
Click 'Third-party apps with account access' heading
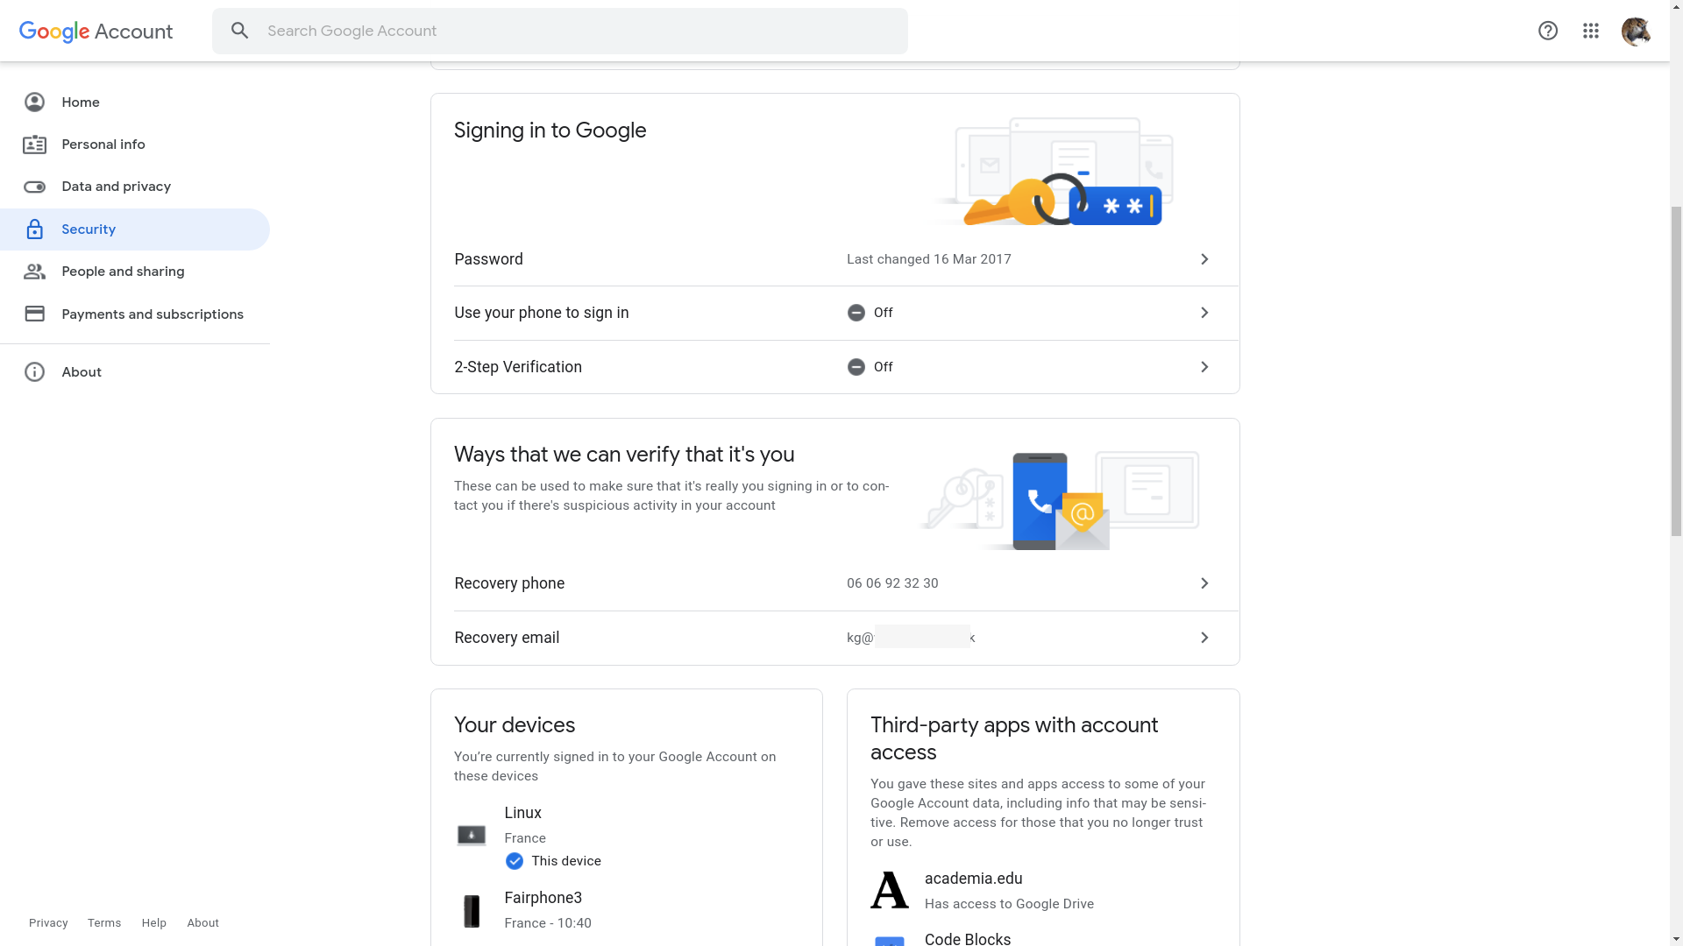click(1014, 738)
